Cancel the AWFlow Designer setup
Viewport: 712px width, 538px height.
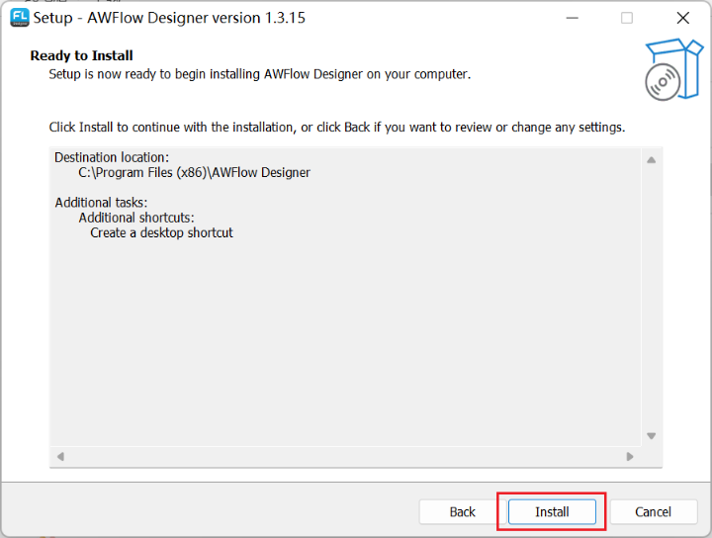click(x=653, y=511)
